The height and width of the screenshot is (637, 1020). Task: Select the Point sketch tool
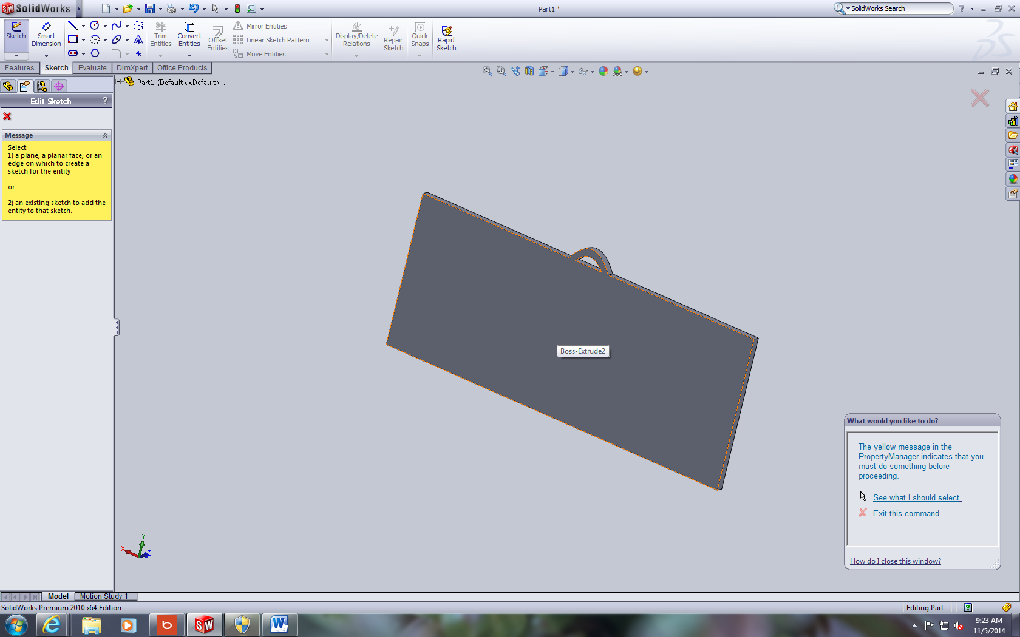(138, 53)
